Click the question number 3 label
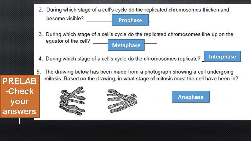The height and width of the screenshot is (141, 251). [x=41, y=34]
